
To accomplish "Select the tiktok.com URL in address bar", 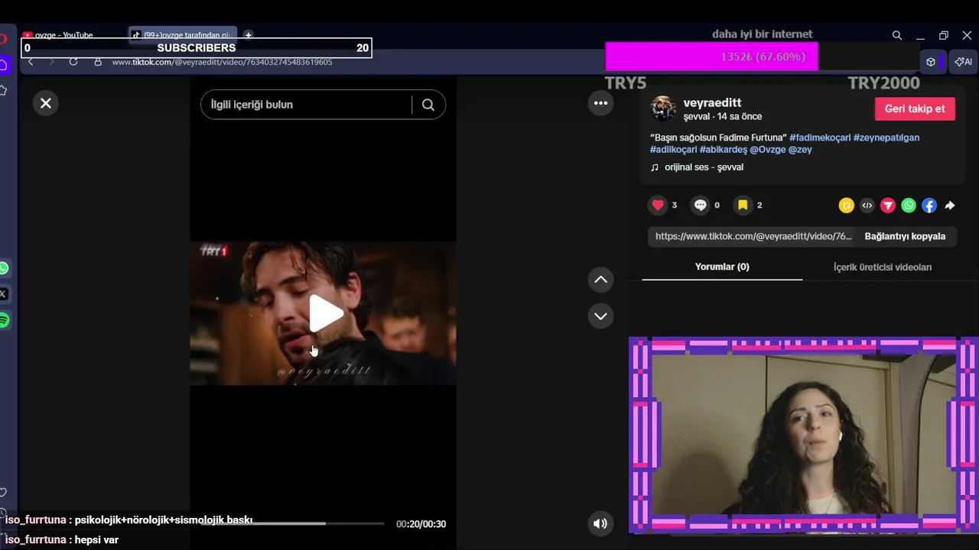I will tap(222, 62).
